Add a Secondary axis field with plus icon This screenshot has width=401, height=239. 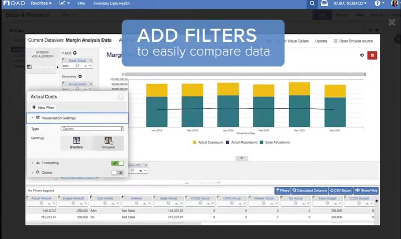(80, 77)
